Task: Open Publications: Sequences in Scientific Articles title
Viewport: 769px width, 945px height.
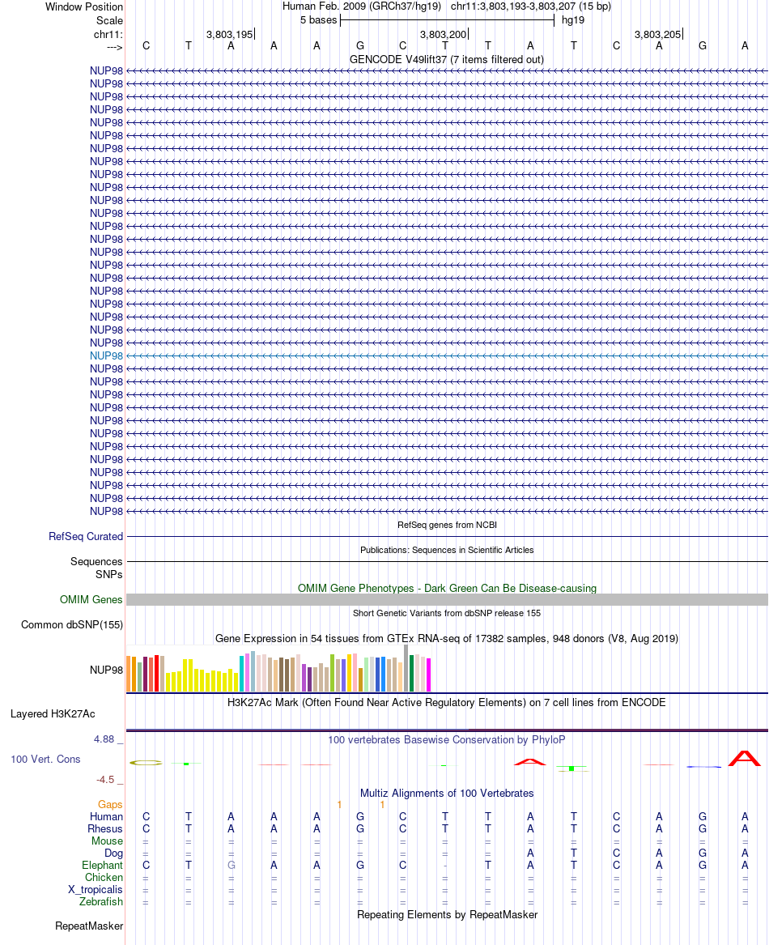Action: click(447, 550)
